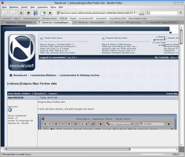Expand the onlineshopping bookmarks folder

tap(31, 18)
